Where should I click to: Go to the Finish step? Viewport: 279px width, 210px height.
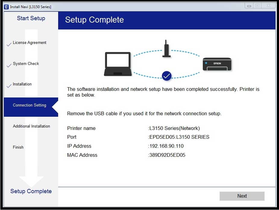coord(18,147)
